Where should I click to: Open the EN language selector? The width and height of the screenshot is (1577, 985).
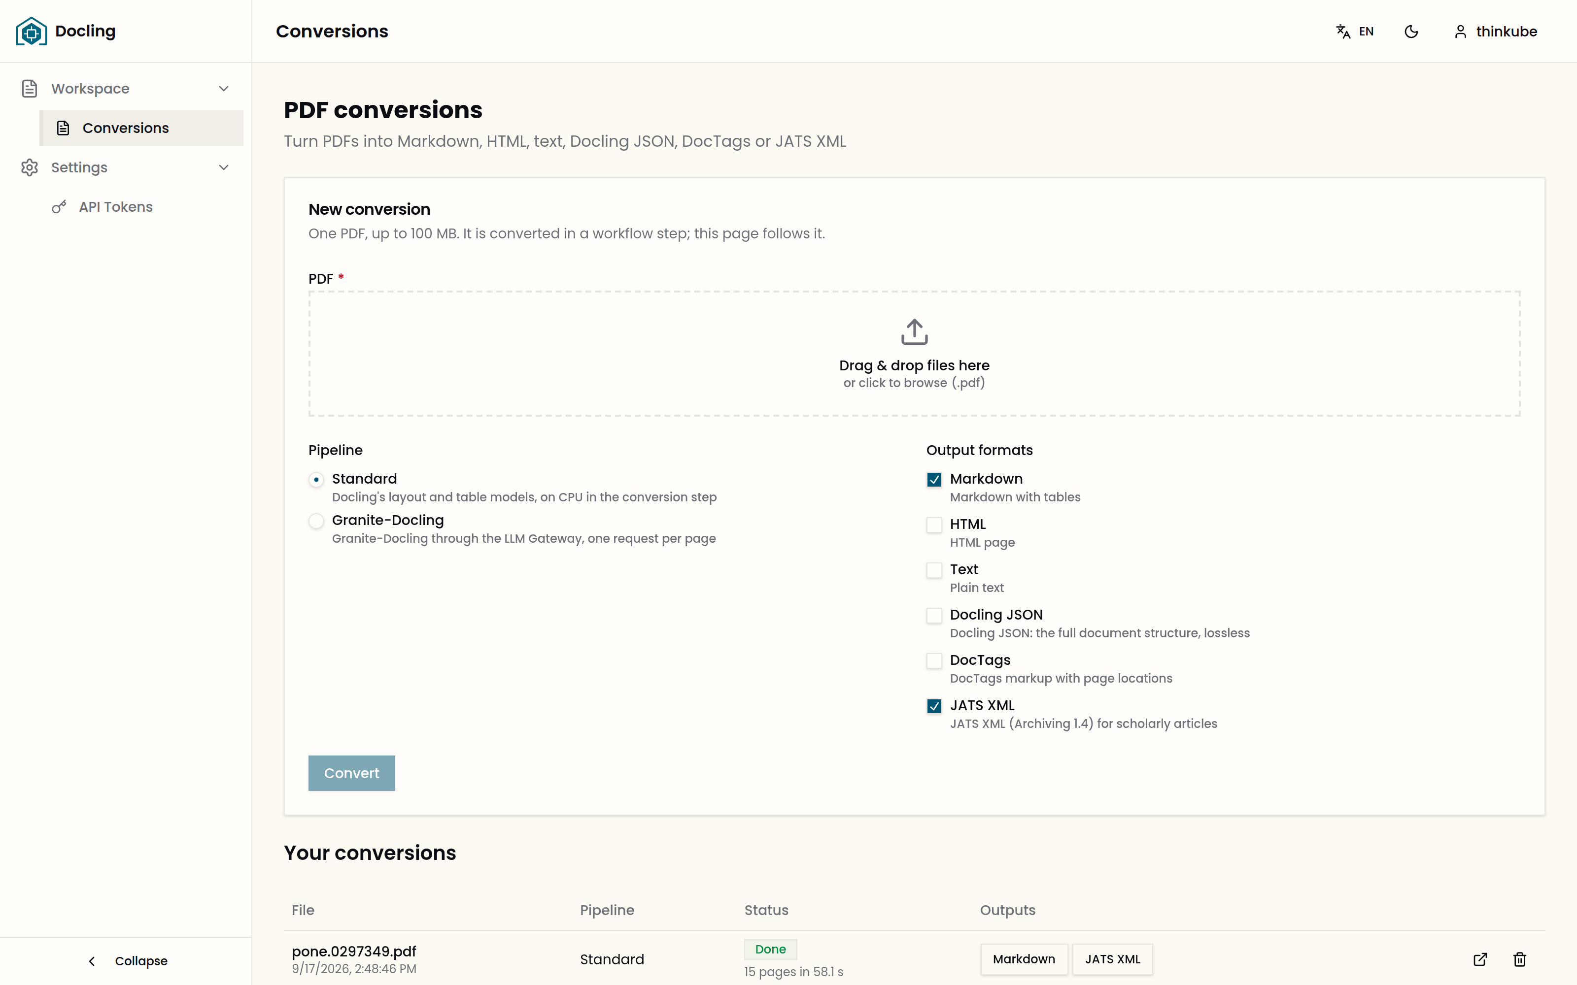pyautogui.click(x=1354, y=31)
